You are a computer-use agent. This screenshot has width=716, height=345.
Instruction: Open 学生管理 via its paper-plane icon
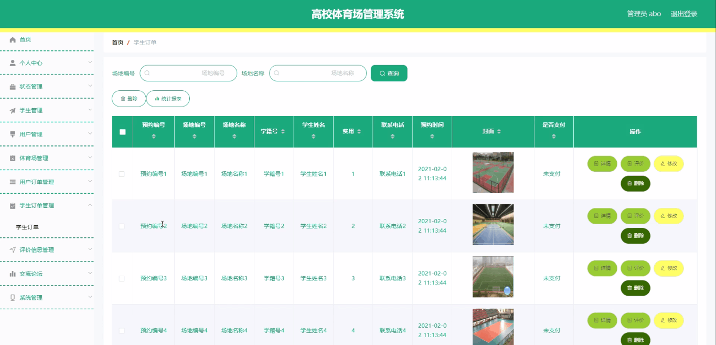tap(12, 110)
